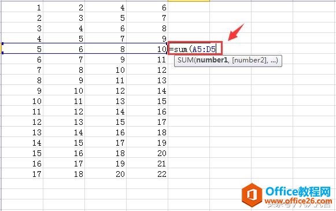Select cell 6 in row 1, 2, 4, 6

(x=147, y=7)
